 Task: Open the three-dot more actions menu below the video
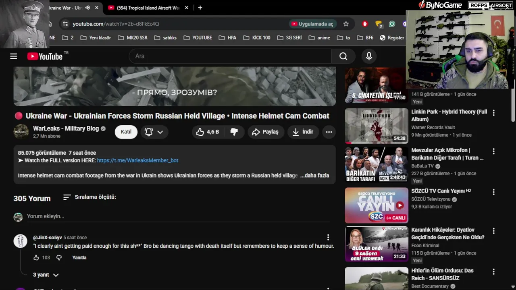[329, 132]
